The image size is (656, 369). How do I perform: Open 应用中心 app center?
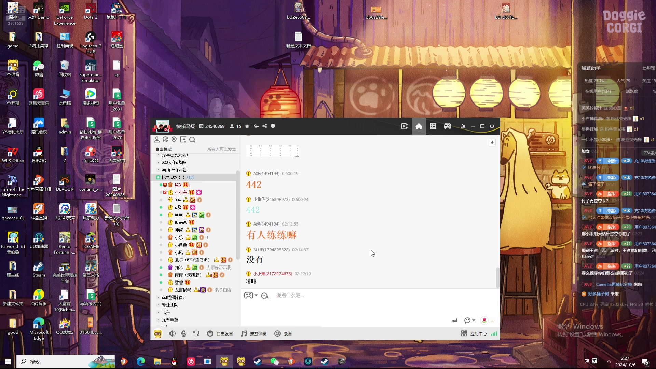point(474,334)
